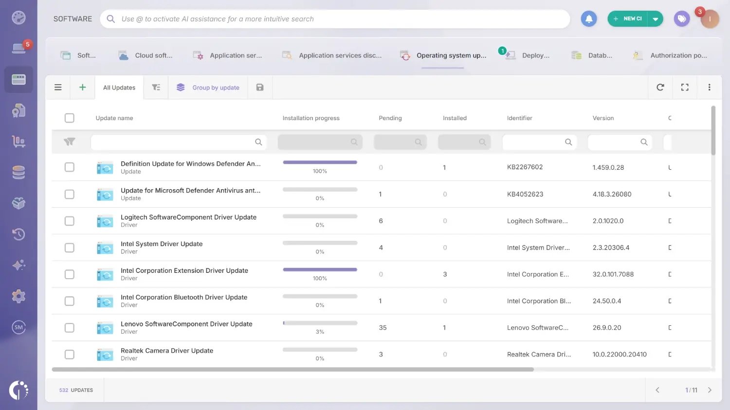Check the Logitech SoftwareComponent Driver Update row

click(x=70, y=221)
